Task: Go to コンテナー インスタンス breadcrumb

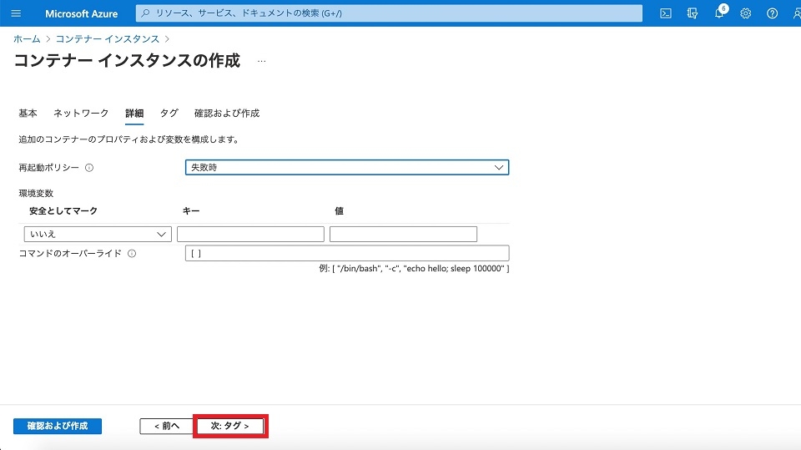Action: 108,39
